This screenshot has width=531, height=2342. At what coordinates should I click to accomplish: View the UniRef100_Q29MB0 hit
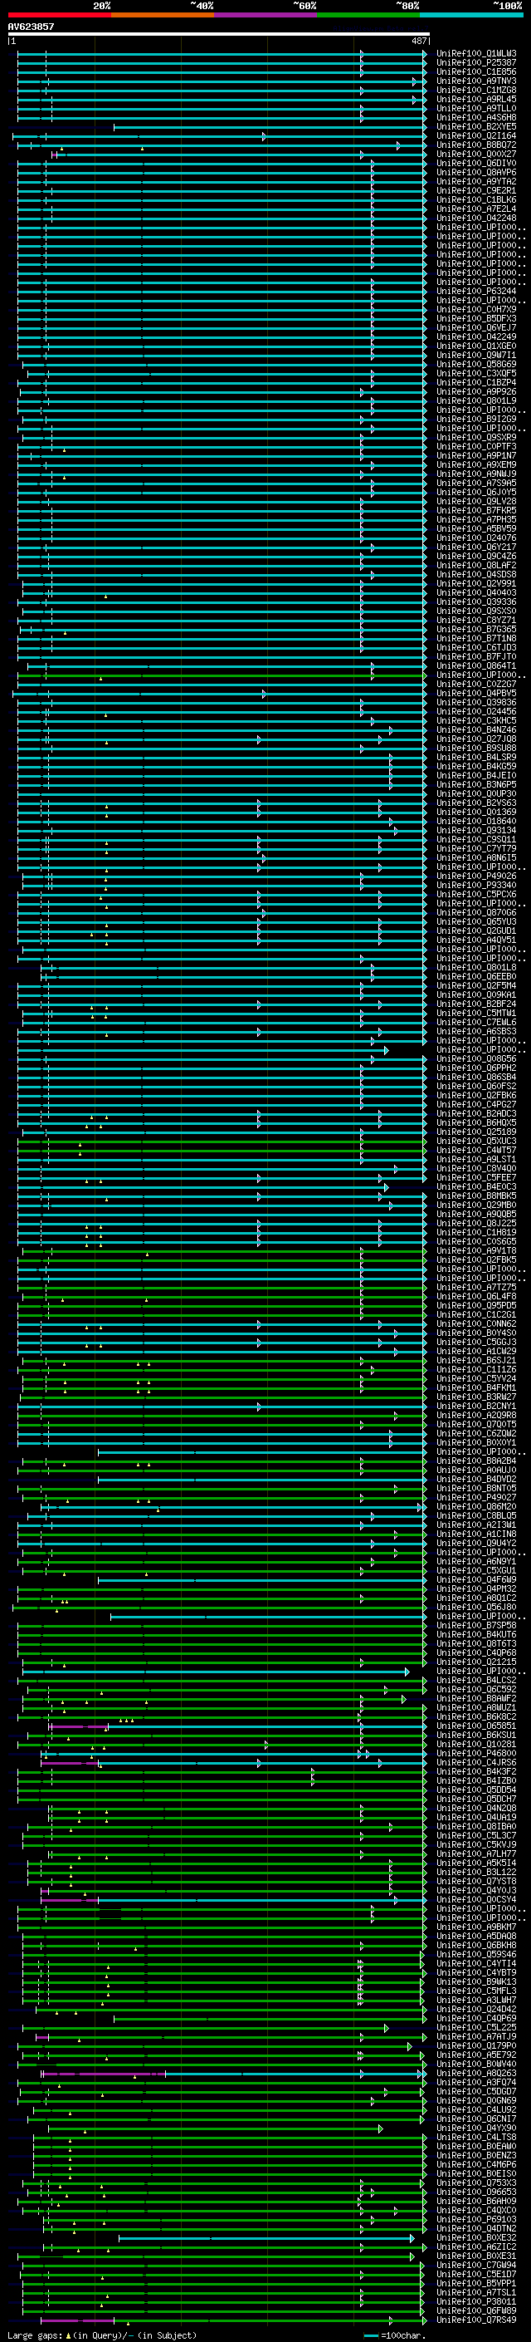point(476,1204)
